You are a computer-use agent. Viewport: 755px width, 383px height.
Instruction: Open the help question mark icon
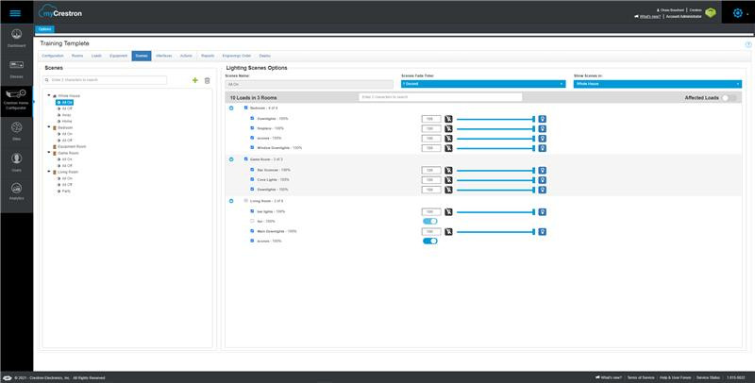[x=748, y=44]
